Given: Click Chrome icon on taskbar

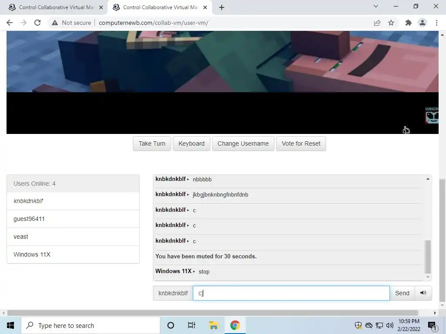Looking at the screenshot, I should 235,325.
